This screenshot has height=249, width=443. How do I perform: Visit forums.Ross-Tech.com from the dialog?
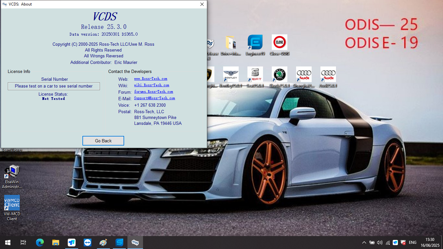pyautogui.click(x=153, y=91)
